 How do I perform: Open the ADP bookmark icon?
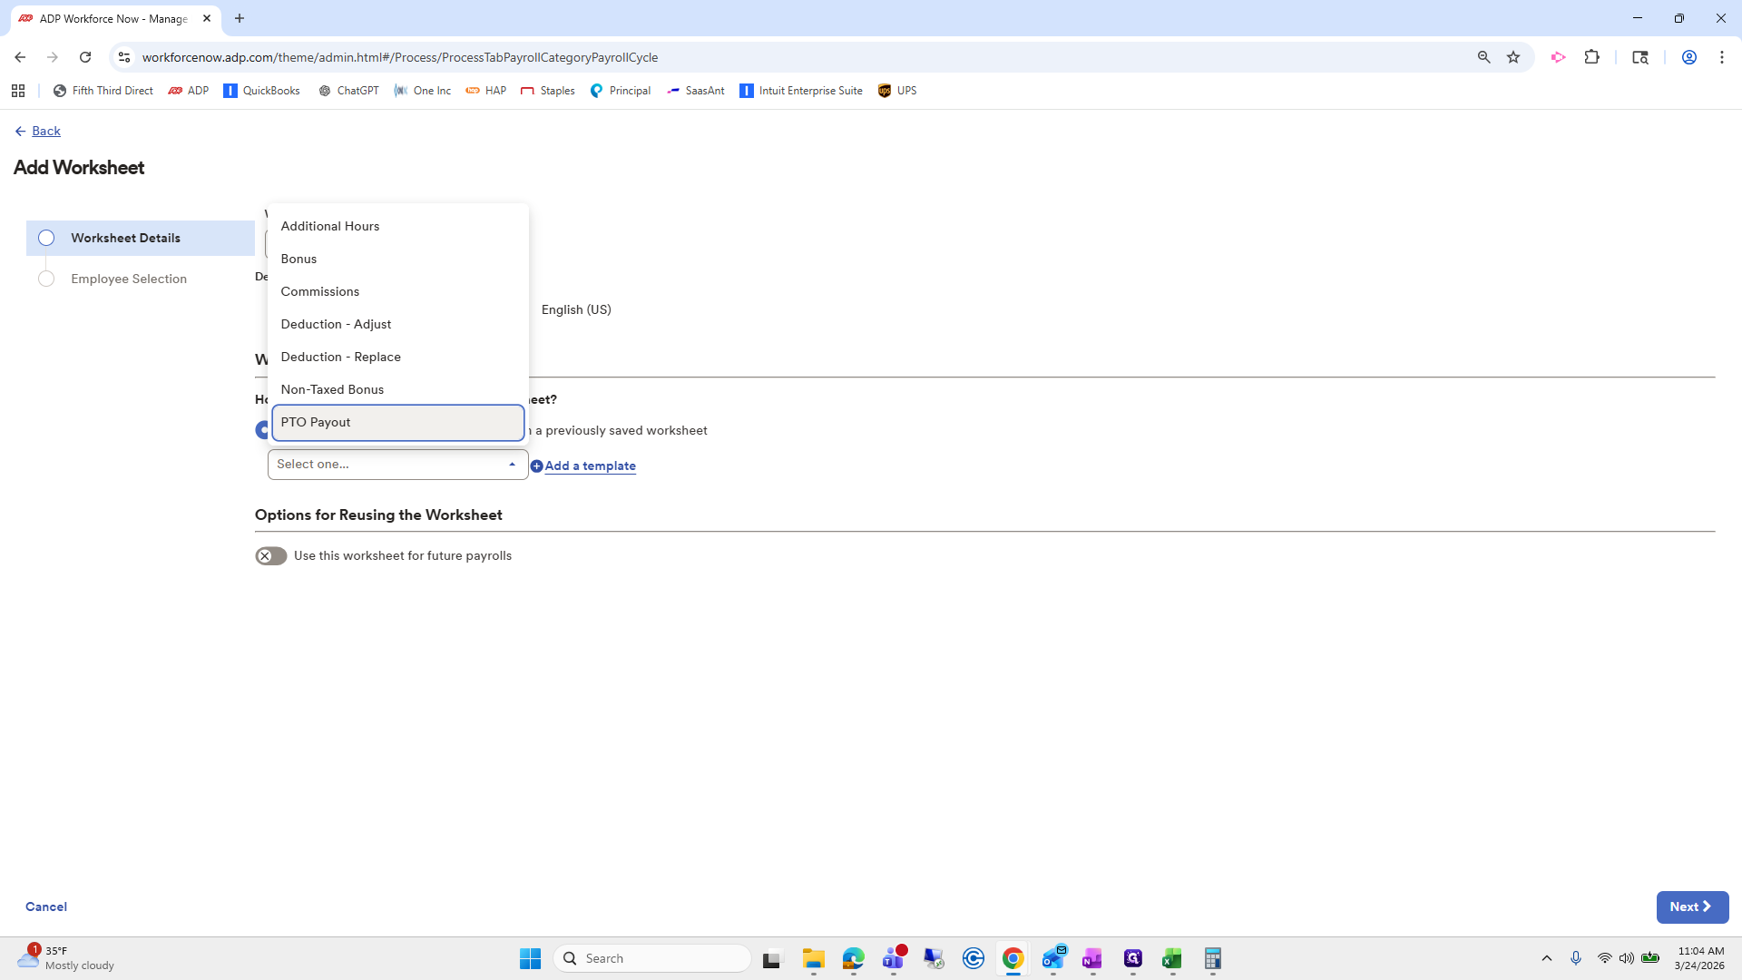click(175, 91)
